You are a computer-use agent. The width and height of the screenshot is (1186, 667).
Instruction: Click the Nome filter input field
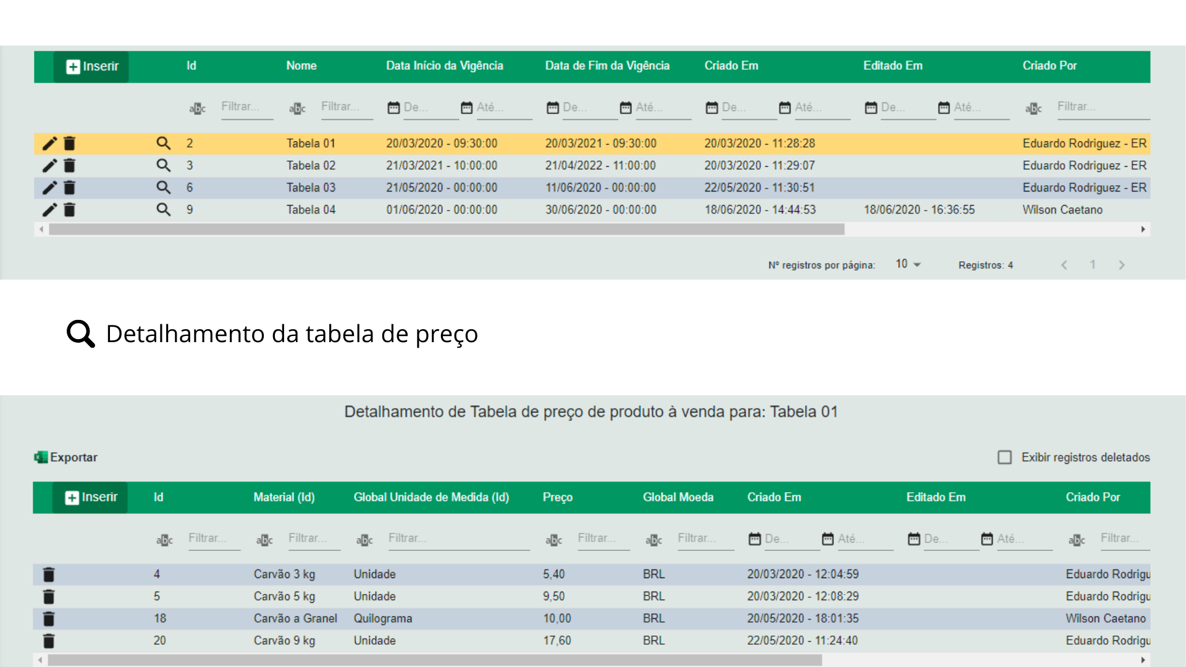pos(346,107)
